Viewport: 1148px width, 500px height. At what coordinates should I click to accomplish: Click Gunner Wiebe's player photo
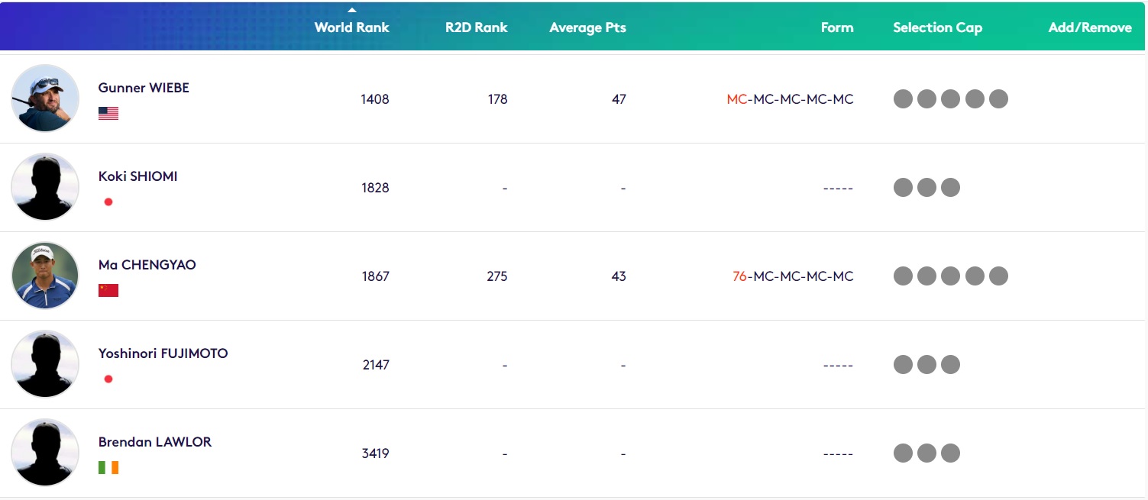(x=45, y=98)
